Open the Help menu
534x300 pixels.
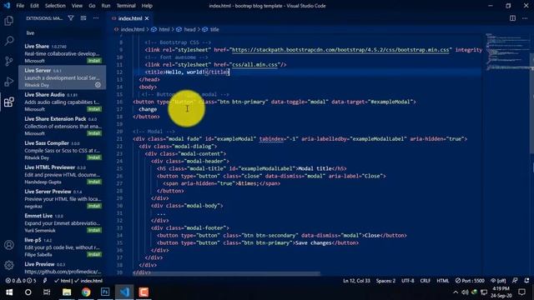tap(147, 6)
